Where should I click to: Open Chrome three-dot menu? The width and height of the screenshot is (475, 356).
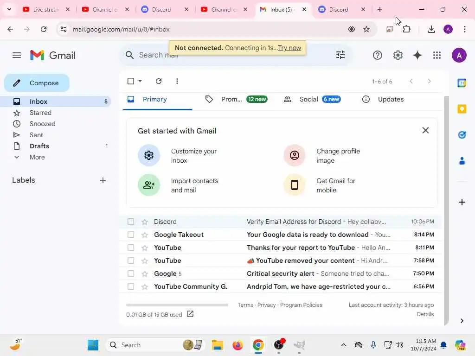[x=465, y=29]
